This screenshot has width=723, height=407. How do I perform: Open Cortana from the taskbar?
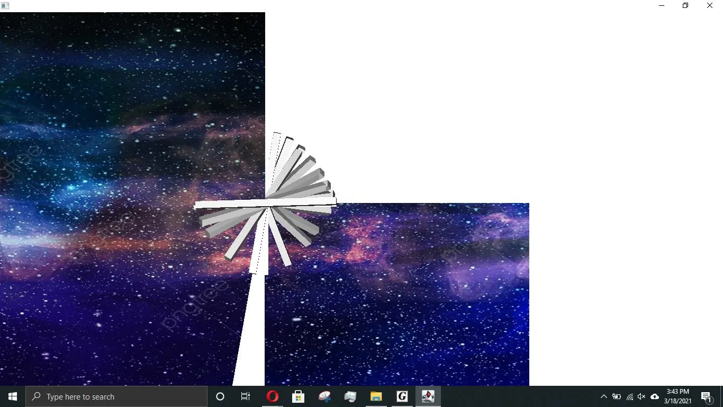(220, 396)
